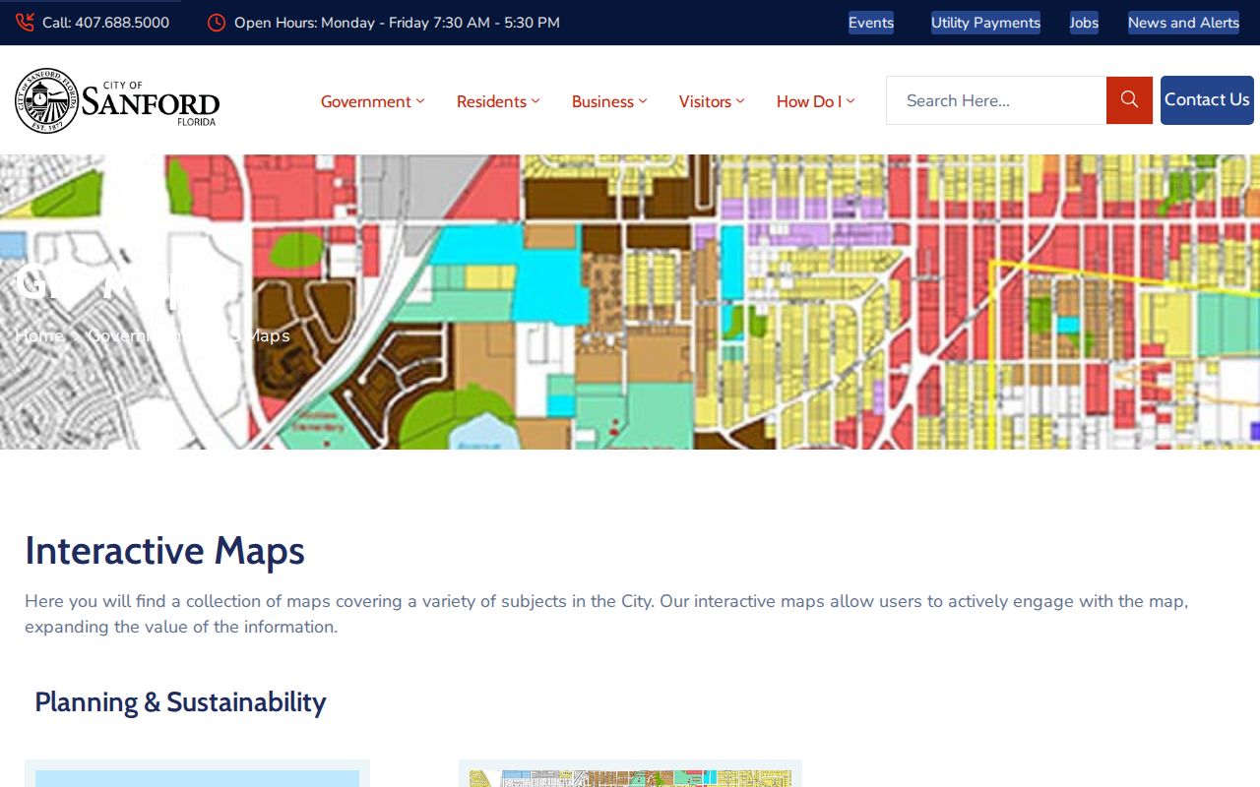Open the How Do I menu
Screen dimensions: 1260x787
815,101
